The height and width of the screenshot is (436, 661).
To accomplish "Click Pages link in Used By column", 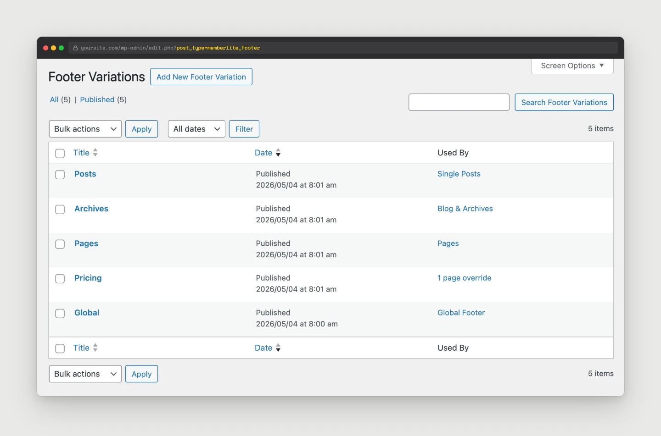I will [448, 243].
